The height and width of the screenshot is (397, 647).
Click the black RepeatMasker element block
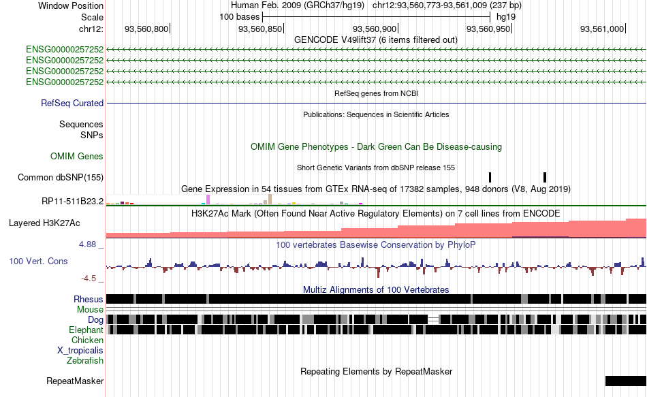625,381
